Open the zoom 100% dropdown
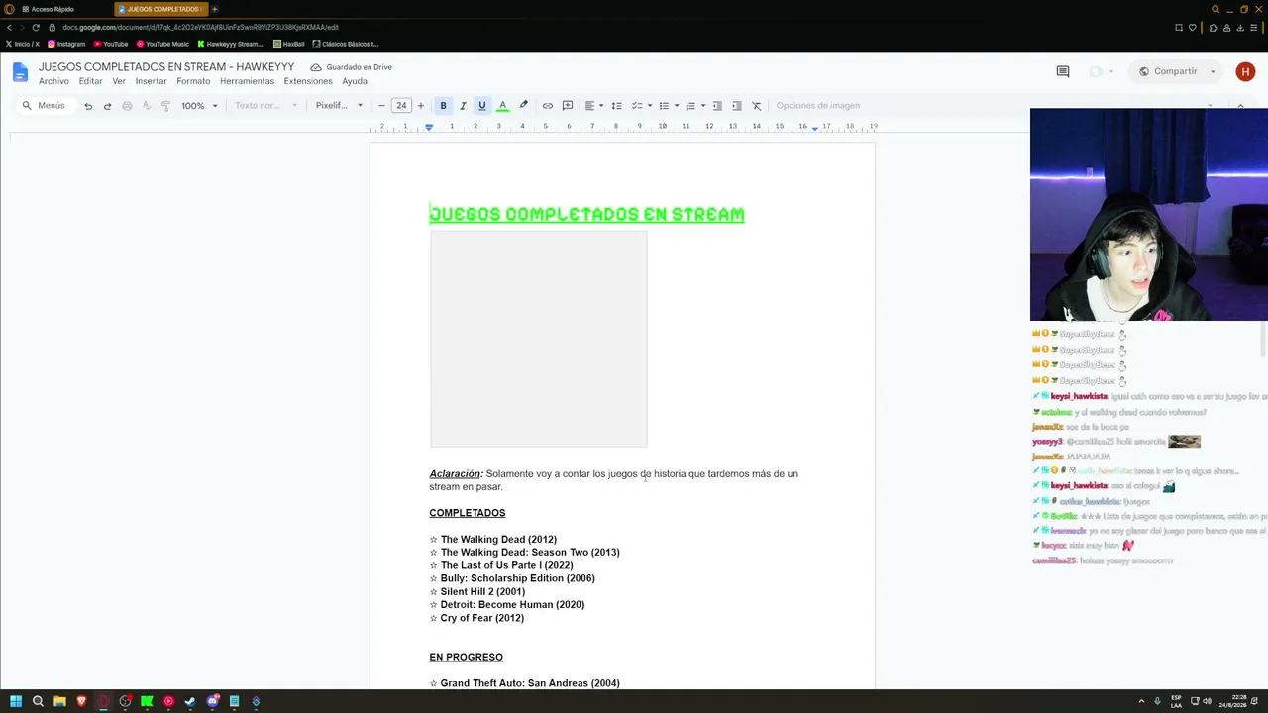 [199, 106]
